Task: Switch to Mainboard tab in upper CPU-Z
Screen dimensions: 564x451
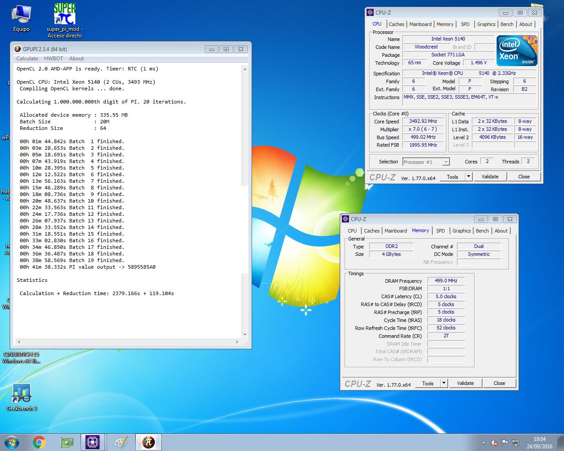Action: click(420, 24)
